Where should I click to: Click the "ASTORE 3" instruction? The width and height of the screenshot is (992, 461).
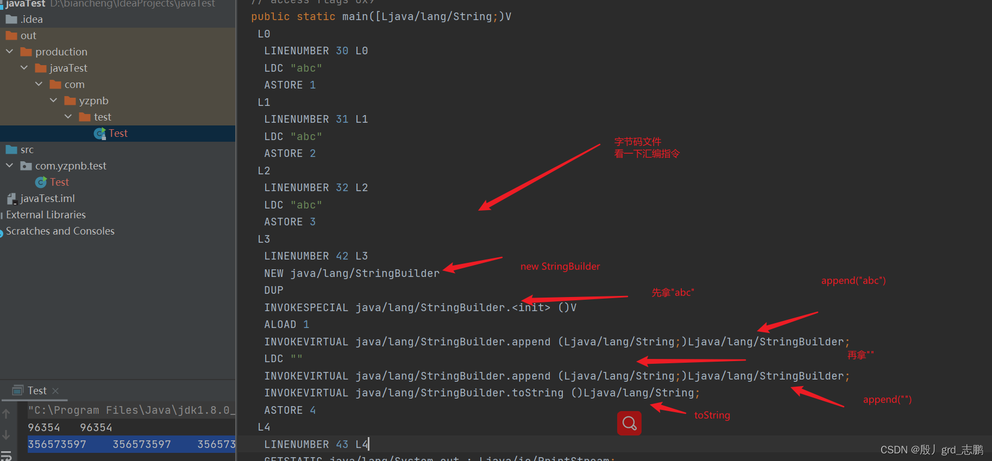click(290, 222)
